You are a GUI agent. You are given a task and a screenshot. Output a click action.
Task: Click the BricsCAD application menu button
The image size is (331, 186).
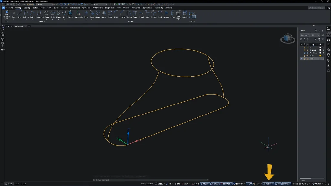coord(3,8)
